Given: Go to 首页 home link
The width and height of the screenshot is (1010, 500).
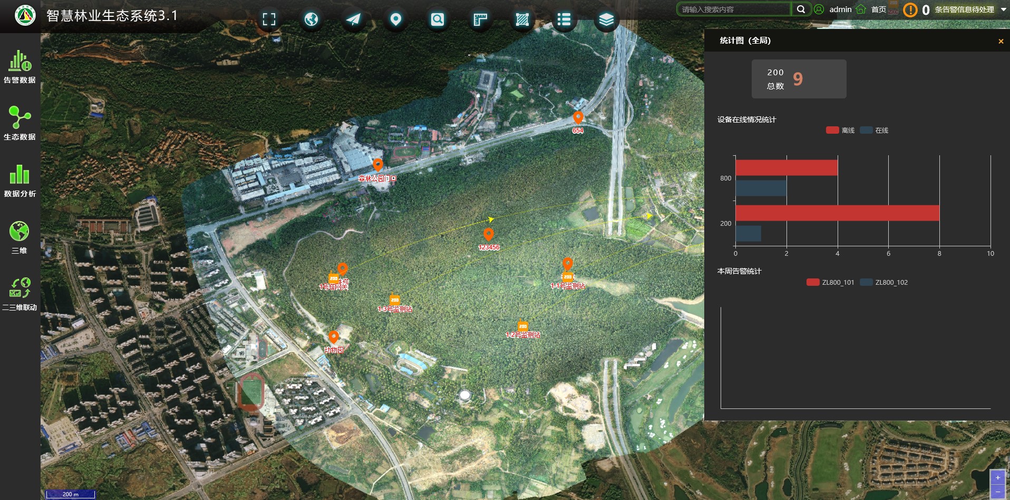Looking at the screenshot, I should pos(878,9).
